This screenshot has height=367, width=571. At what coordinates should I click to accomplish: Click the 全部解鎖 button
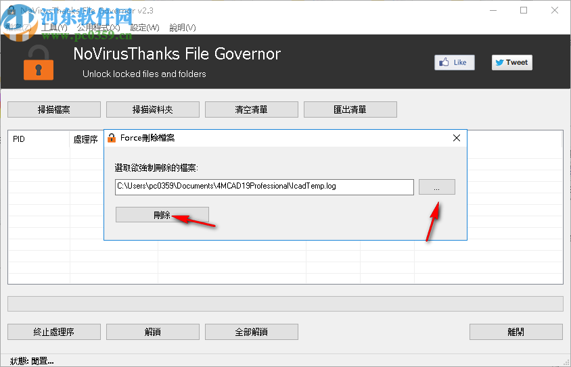click(x=251, y=332)
